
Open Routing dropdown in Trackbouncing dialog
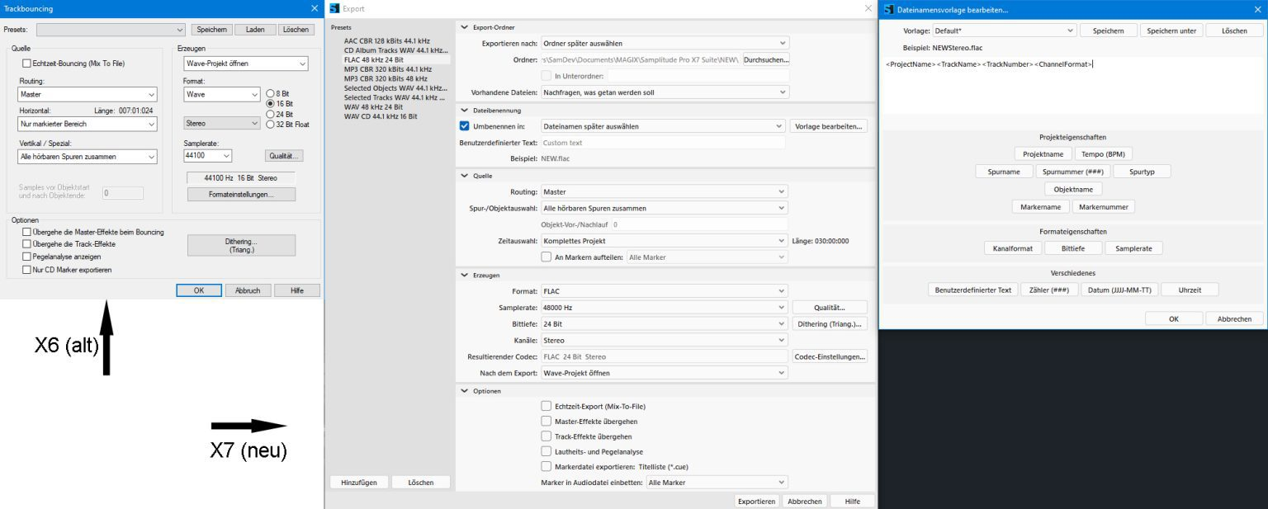point(87,94)
